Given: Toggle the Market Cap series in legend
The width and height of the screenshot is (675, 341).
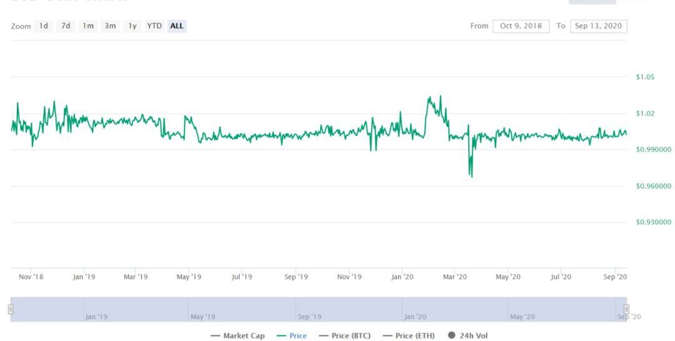Looking at the screenshot, I should pyautogui.click(x=237, y=336).
